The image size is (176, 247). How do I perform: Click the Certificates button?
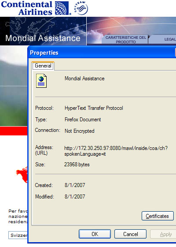[x=158, y=216]
